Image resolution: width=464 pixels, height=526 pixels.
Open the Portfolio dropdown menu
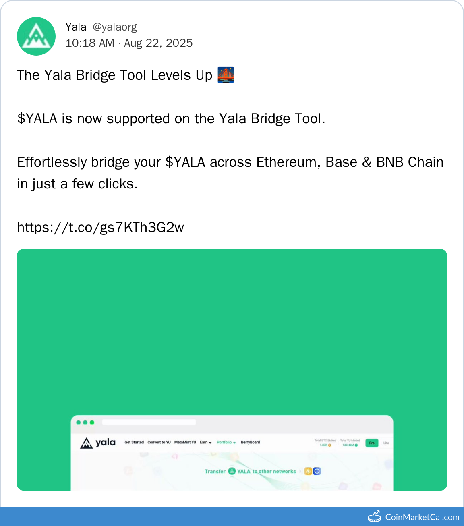click(x=226, y=442)
